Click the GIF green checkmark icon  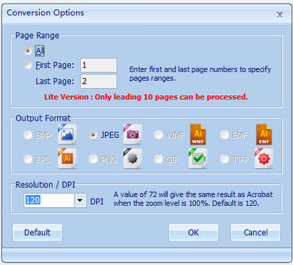pyautogui.click(x=198, y=158)
